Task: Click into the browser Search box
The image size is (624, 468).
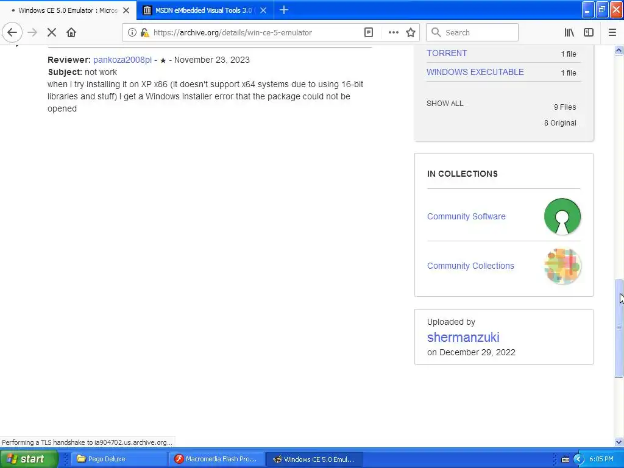Action: tap(472, 33)
